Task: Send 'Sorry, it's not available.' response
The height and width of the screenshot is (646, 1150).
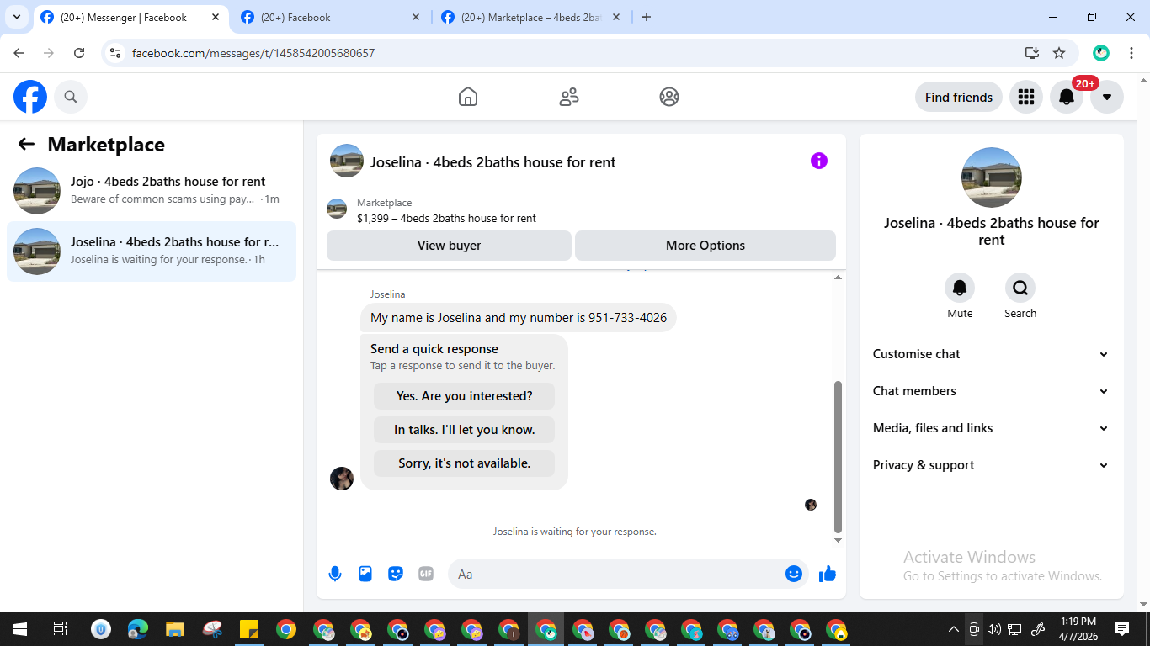Action: (x=464, y=463)
